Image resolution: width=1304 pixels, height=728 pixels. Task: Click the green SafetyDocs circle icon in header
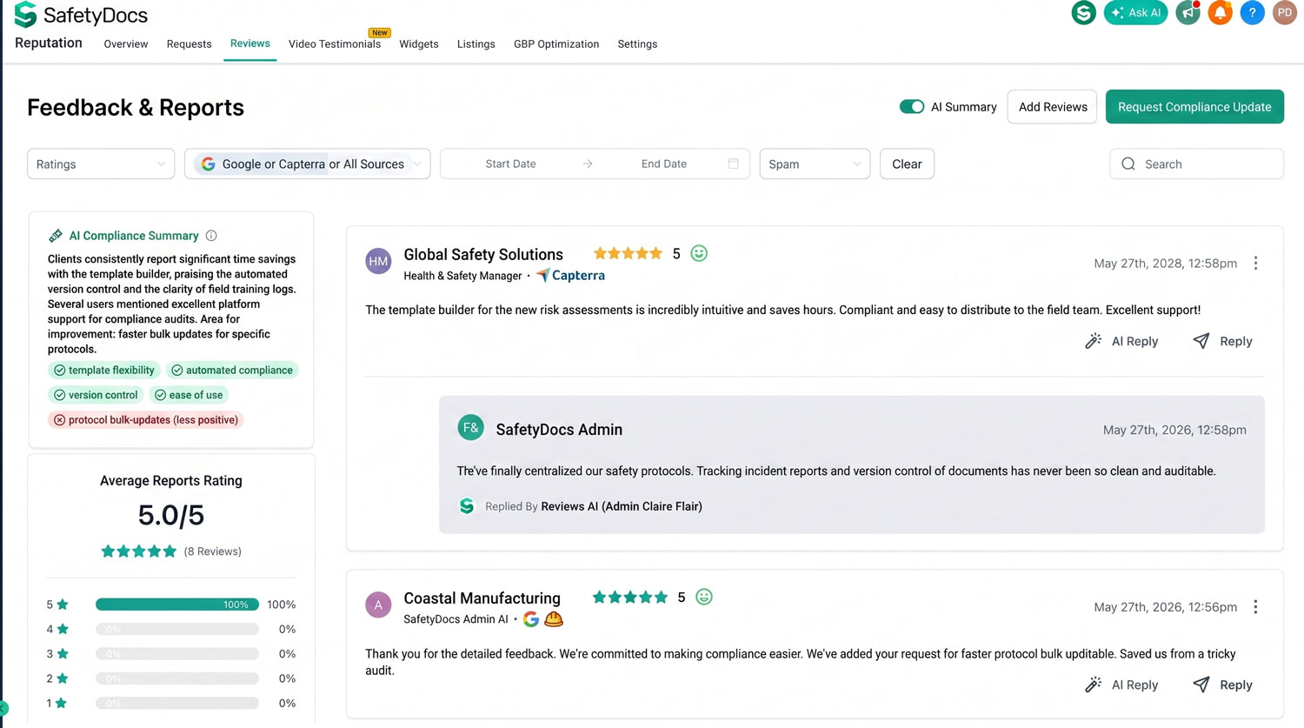(1083, 13)
